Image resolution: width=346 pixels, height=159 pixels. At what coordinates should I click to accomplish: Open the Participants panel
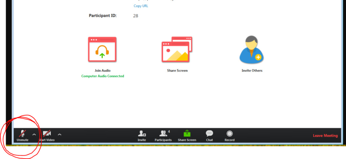point(163,135)
